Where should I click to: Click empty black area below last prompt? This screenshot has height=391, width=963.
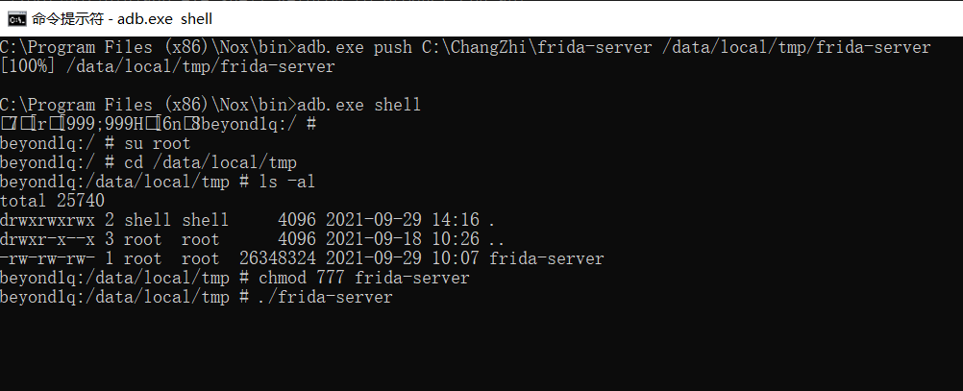(x=481, y=351)
